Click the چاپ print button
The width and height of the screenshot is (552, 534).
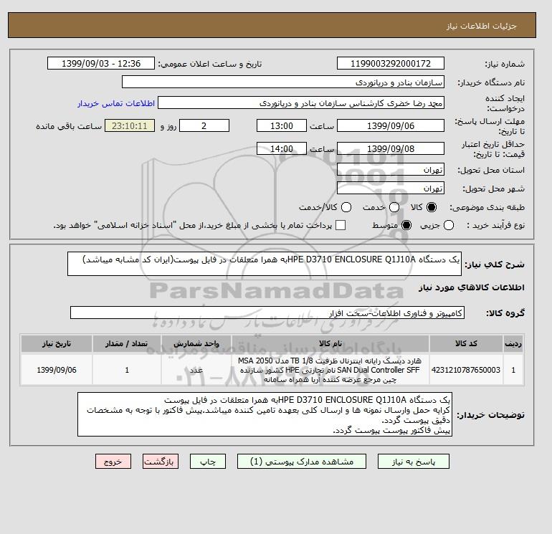point(208,462)
